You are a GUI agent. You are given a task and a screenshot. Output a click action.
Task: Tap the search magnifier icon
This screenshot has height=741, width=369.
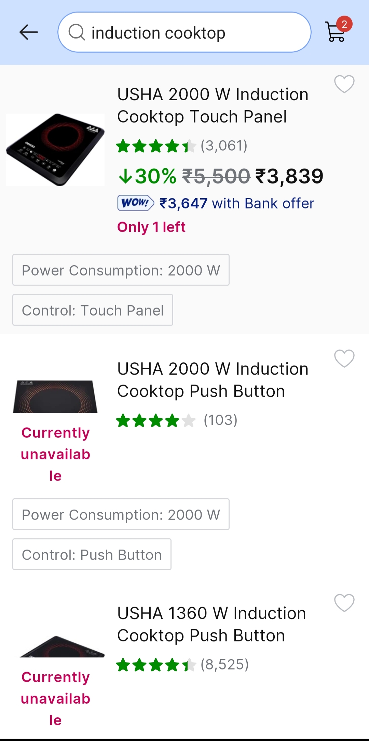coord(77,33)
